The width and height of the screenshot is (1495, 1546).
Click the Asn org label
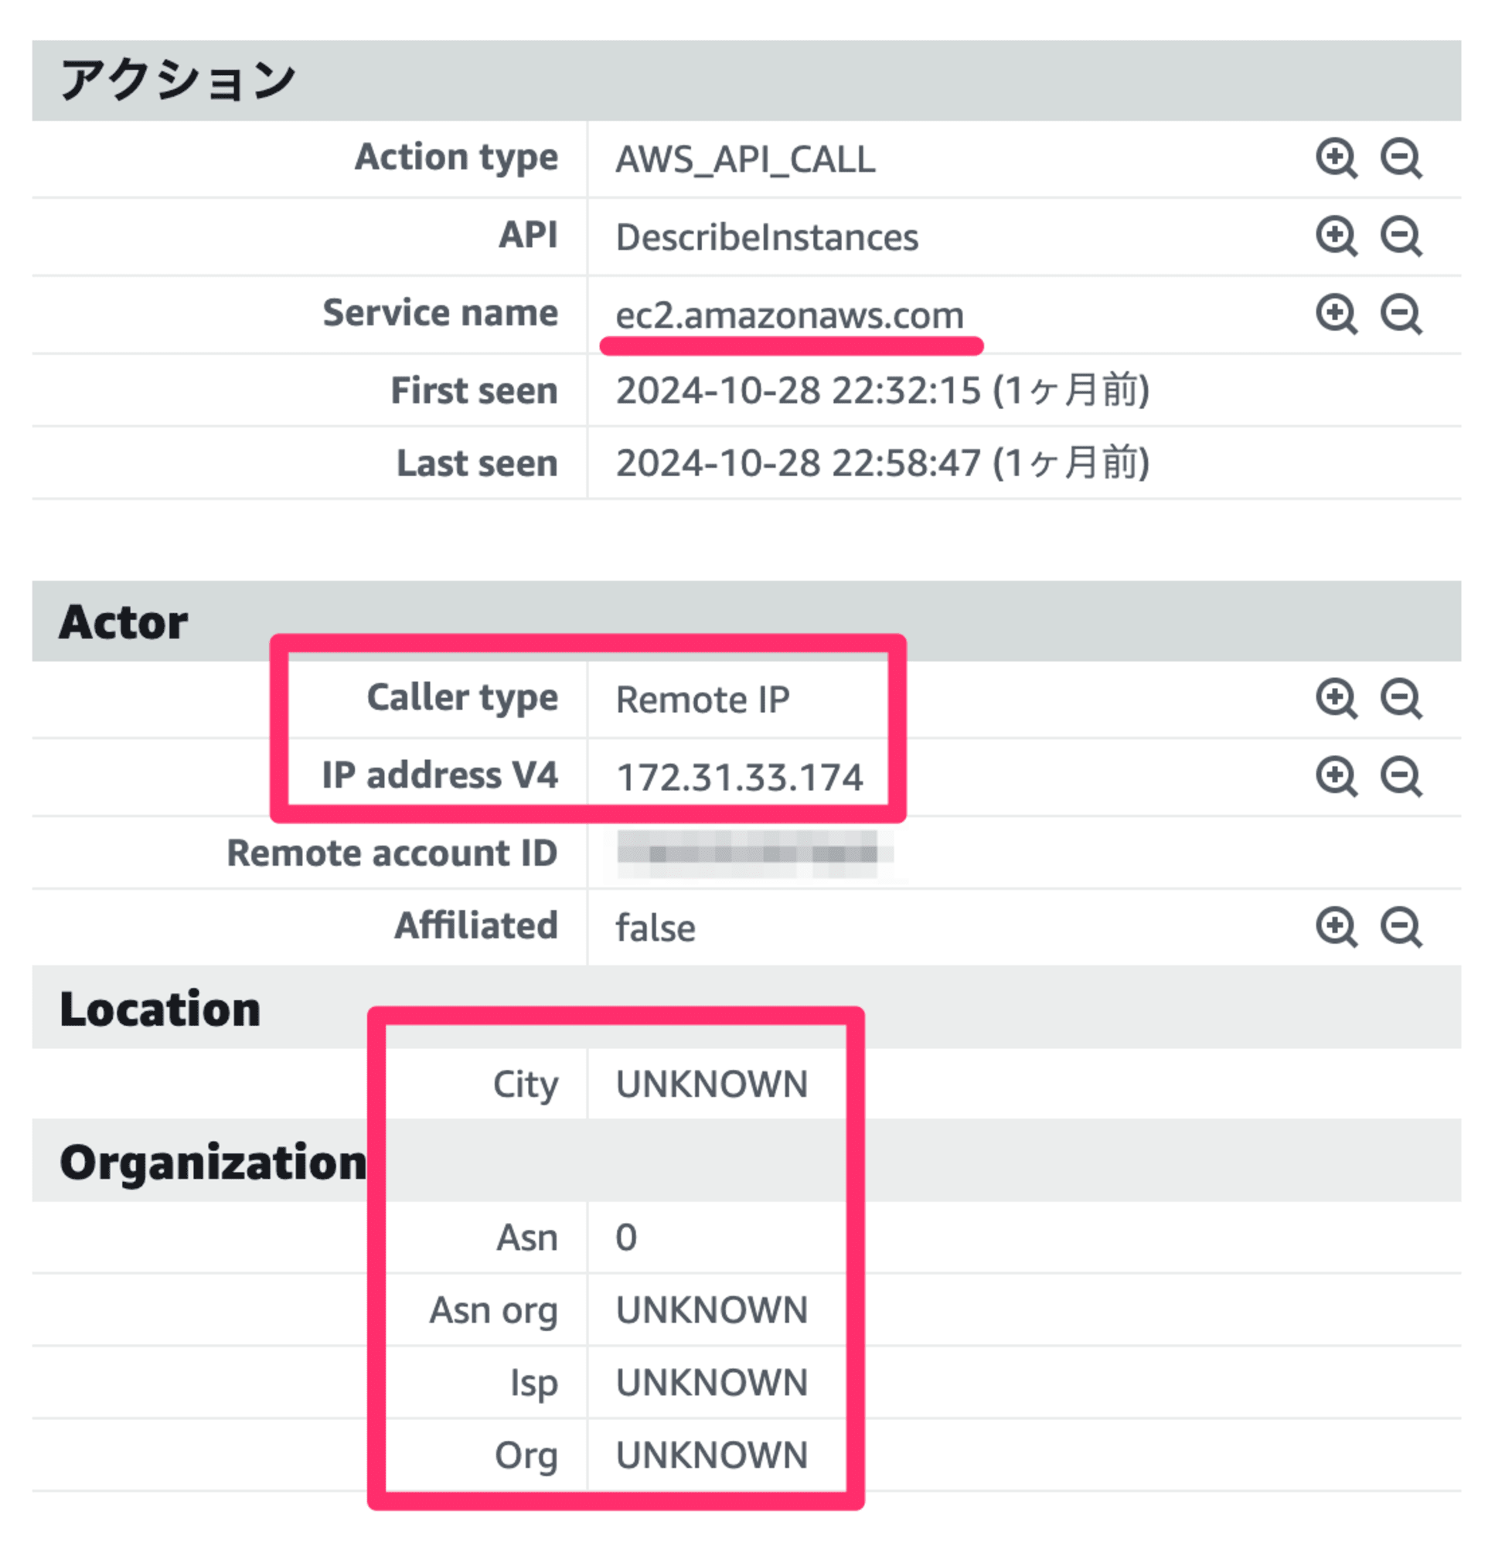point(494,1312)
